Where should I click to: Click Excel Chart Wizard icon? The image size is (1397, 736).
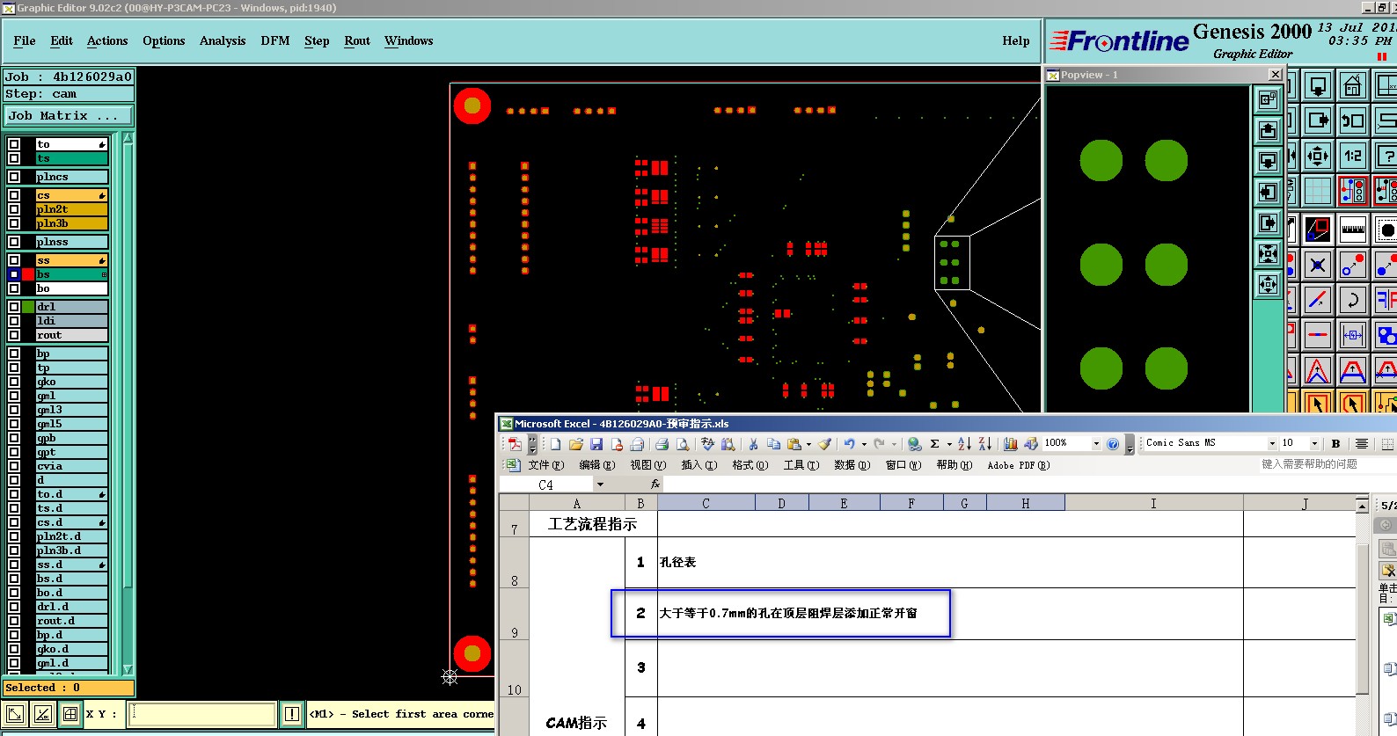(x=1011, y=444)
